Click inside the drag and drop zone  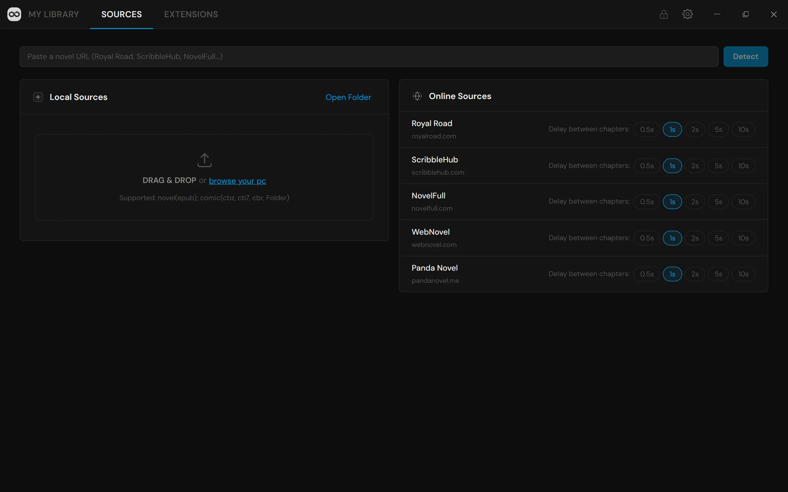pos(204,177)
